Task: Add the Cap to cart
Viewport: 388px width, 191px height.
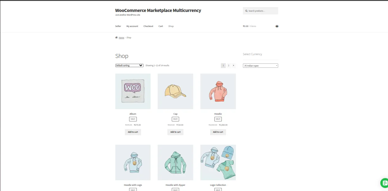Action: [175, 132]
